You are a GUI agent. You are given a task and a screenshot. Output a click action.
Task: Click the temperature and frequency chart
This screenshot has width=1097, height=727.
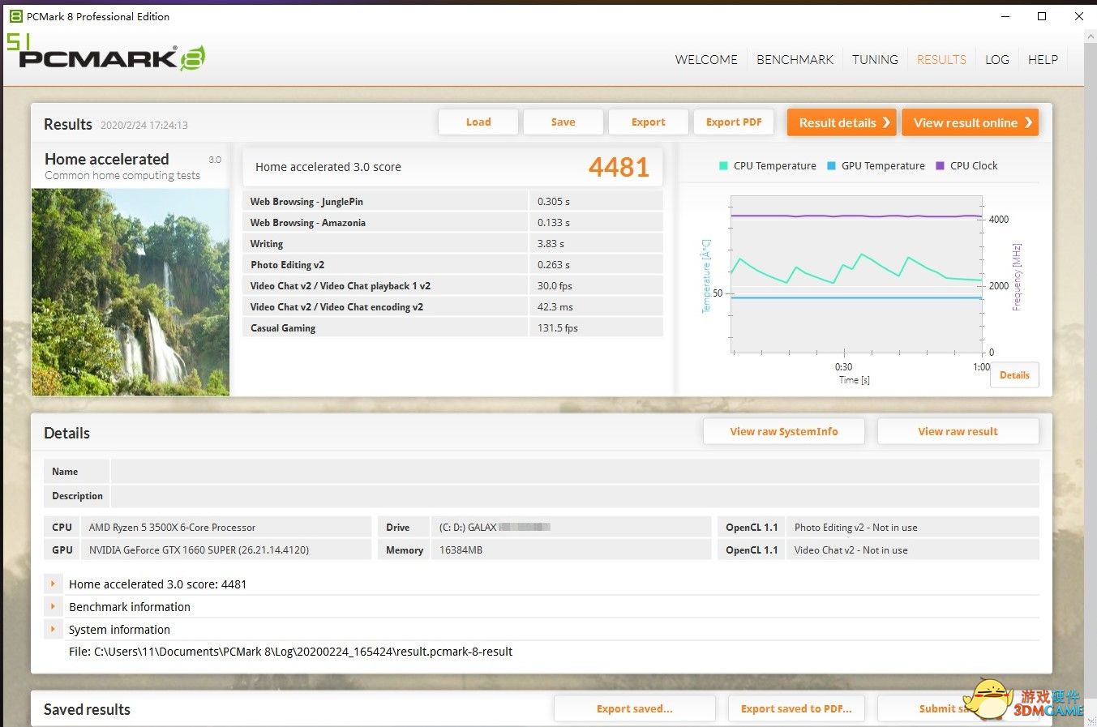pyautogui.click(x=856, y=275)
